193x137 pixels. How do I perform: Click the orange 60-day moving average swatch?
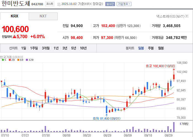[x=18, y=60]
